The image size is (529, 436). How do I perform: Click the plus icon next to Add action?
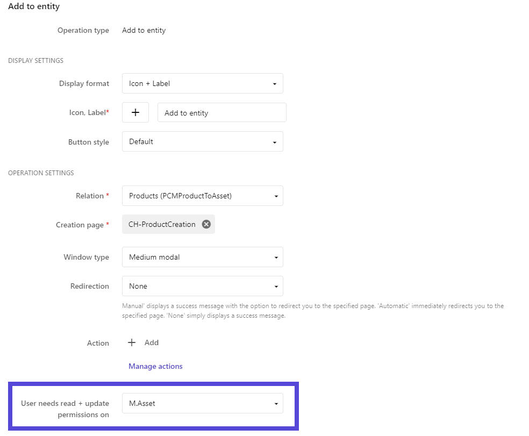[x=132, y=342]
